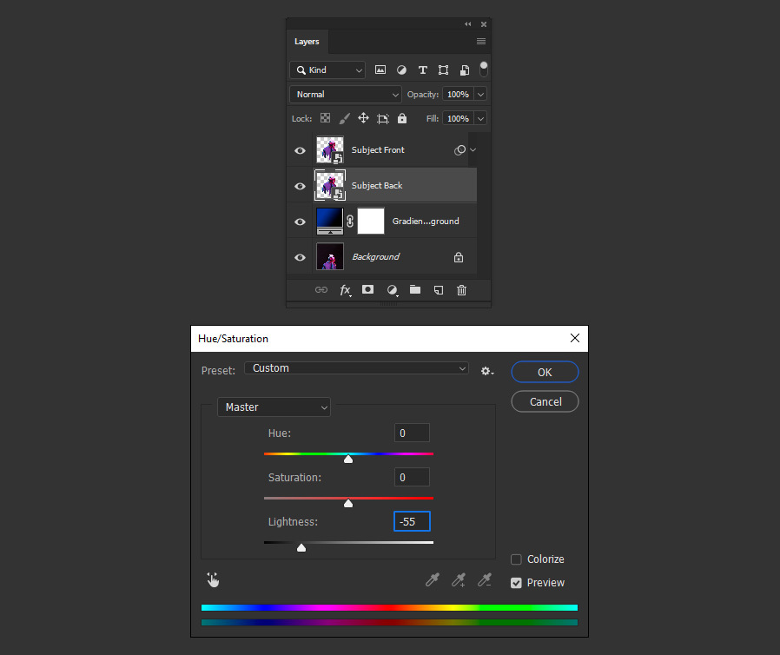The width and height of the screenshot is (780, 655).
Task: Filter layers by smart object icon
Action: click(x=464, y=70)
